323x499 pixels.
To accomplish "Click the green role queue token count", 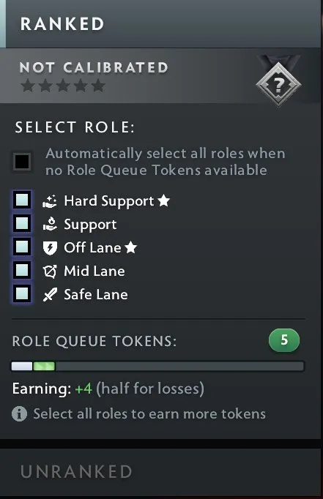I will pos(284,340).
